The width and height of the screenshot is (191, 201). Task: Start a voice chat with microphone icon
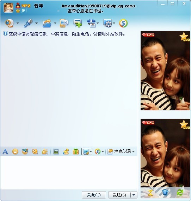pos(28,23)
